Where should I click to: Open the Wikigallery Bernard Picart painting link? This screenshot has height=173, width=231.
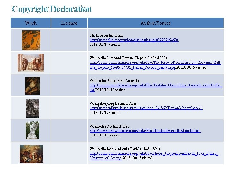tap(146, 108)
